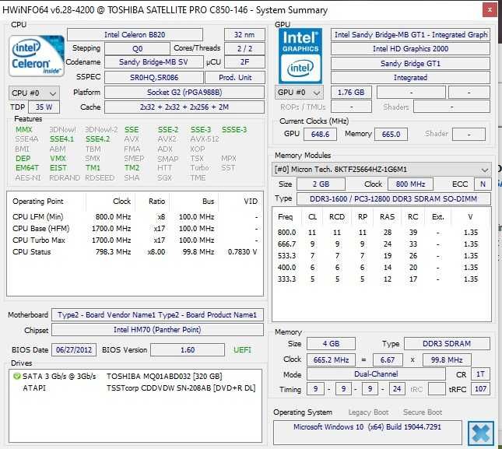
Task: Click the green drive health check icon
Action: pos(16,376)
